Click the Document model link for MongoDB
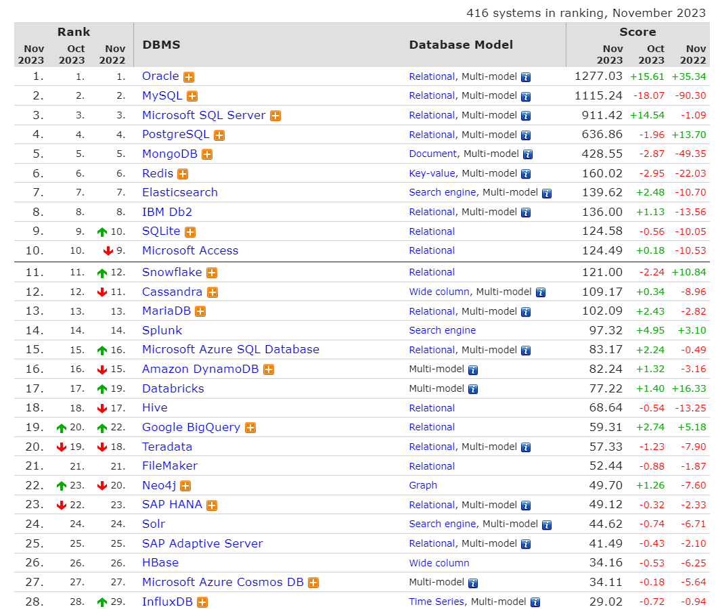Viewport: 716px width, 609px height. pyautogui.click(x=433, y=154)
